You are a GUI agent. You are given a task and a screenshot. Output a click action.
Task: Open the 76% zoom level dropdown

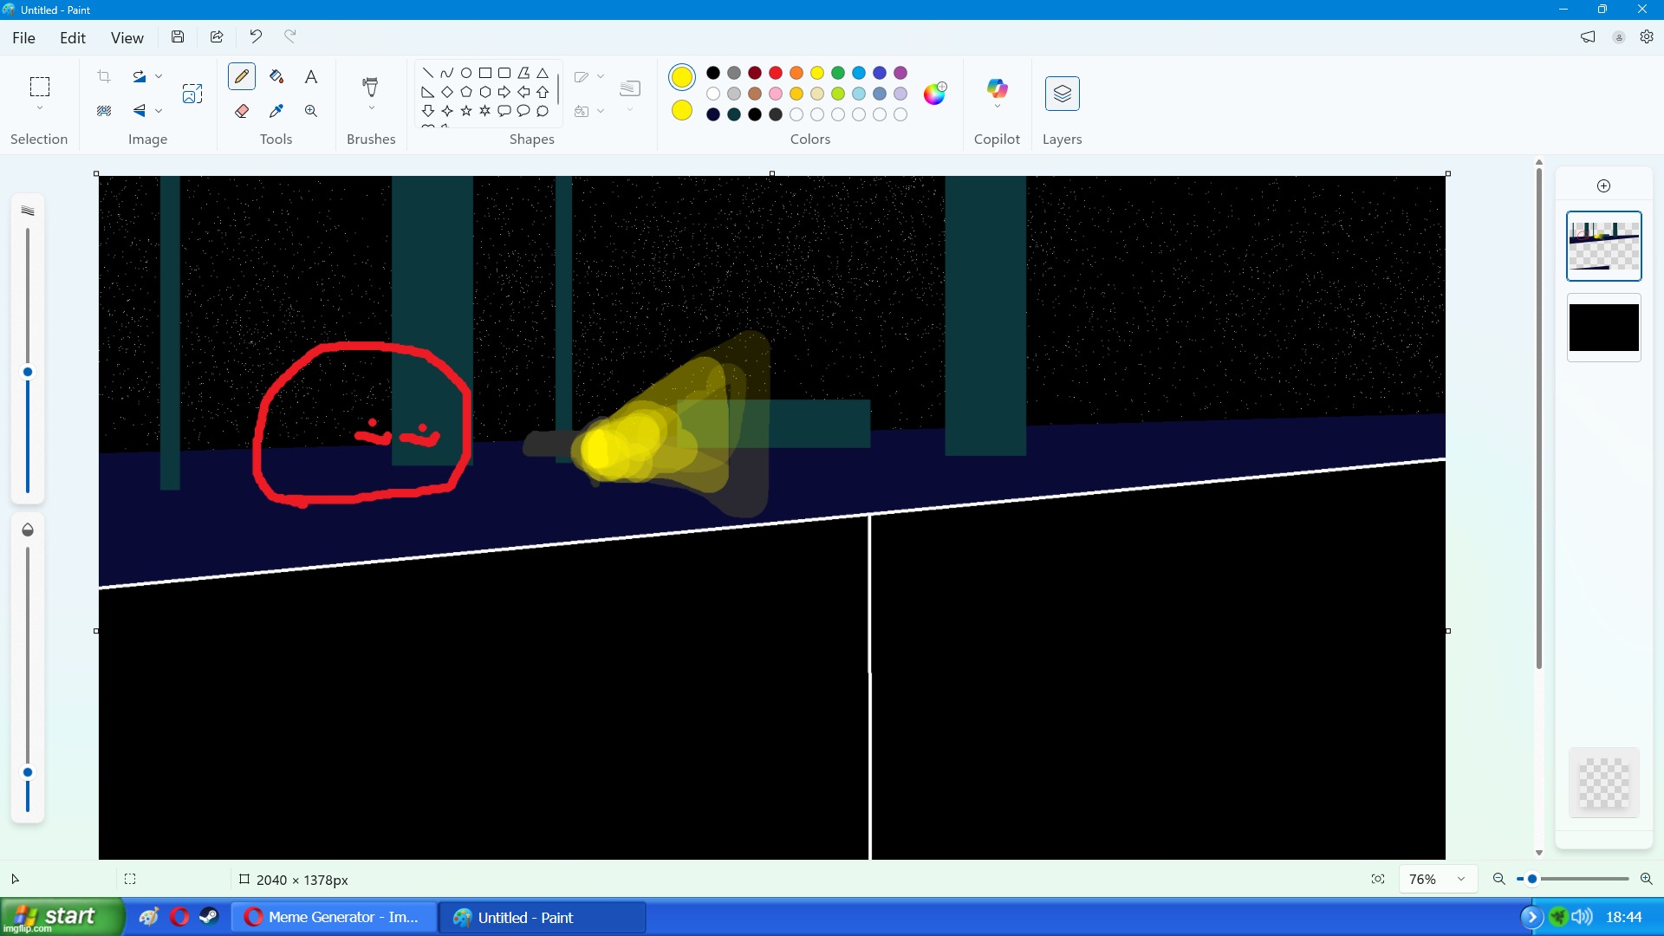1461,879
